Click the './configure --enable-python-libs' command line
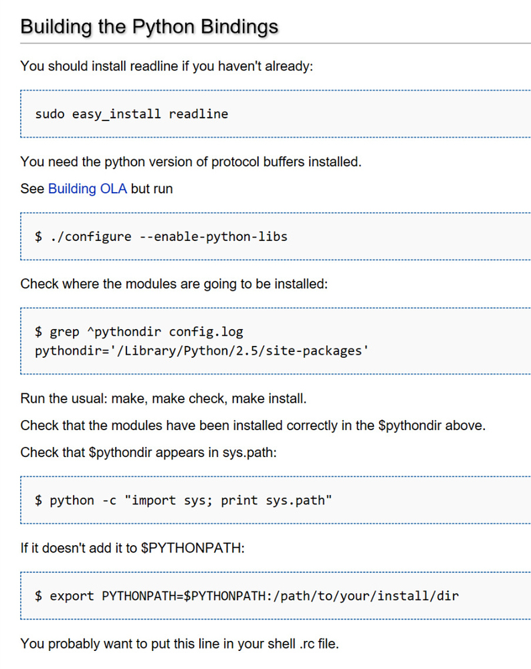This screenshot has height=669, width=531. coord(161,236)
